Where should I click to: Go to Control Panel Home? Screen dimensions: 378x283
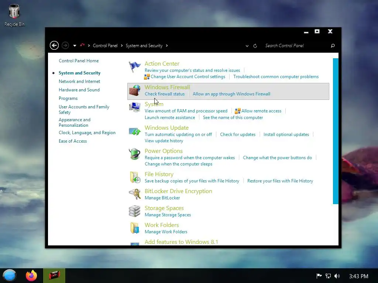[79, 61]
